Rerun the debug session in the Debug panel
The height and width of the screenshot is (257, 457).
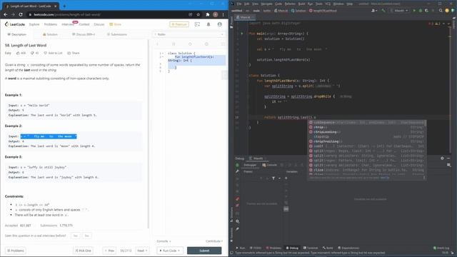(x=237, y=165)
